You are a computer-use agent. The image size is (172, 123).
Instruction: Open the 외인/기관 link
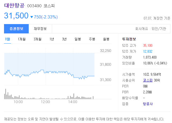tap(159, 29)
